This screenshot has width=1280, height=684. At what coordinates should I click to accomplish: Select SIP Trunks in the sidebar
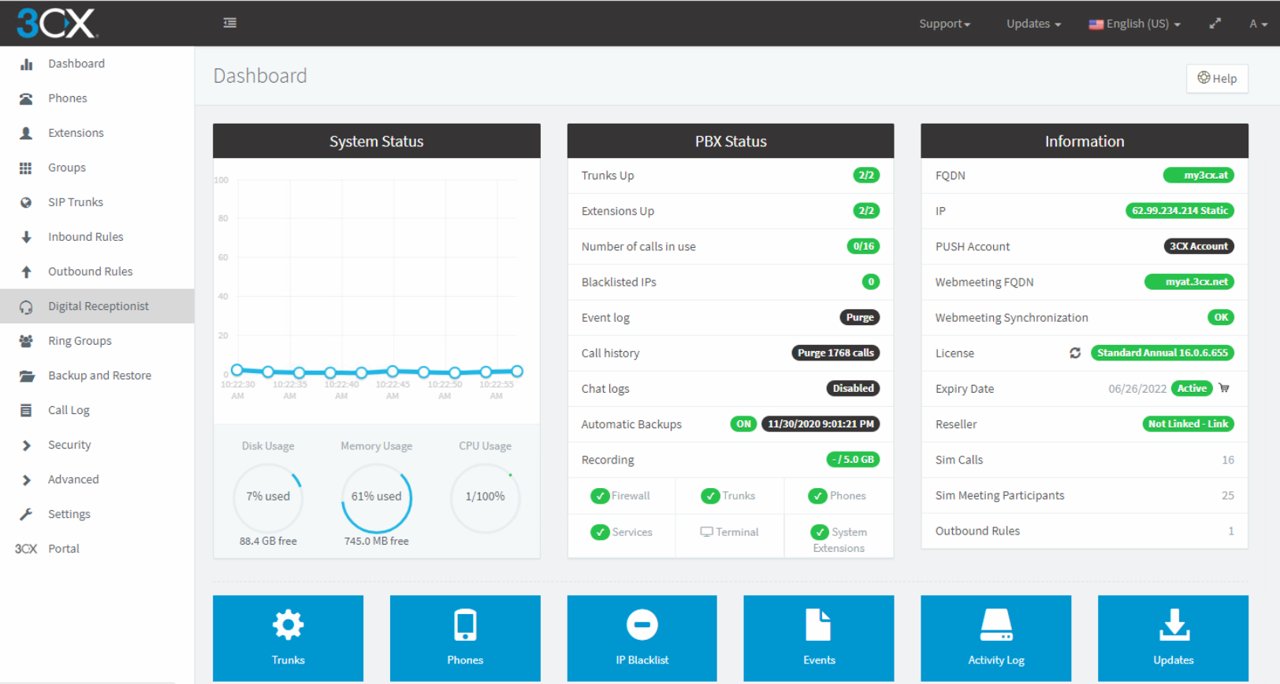[x=97, y=202]
